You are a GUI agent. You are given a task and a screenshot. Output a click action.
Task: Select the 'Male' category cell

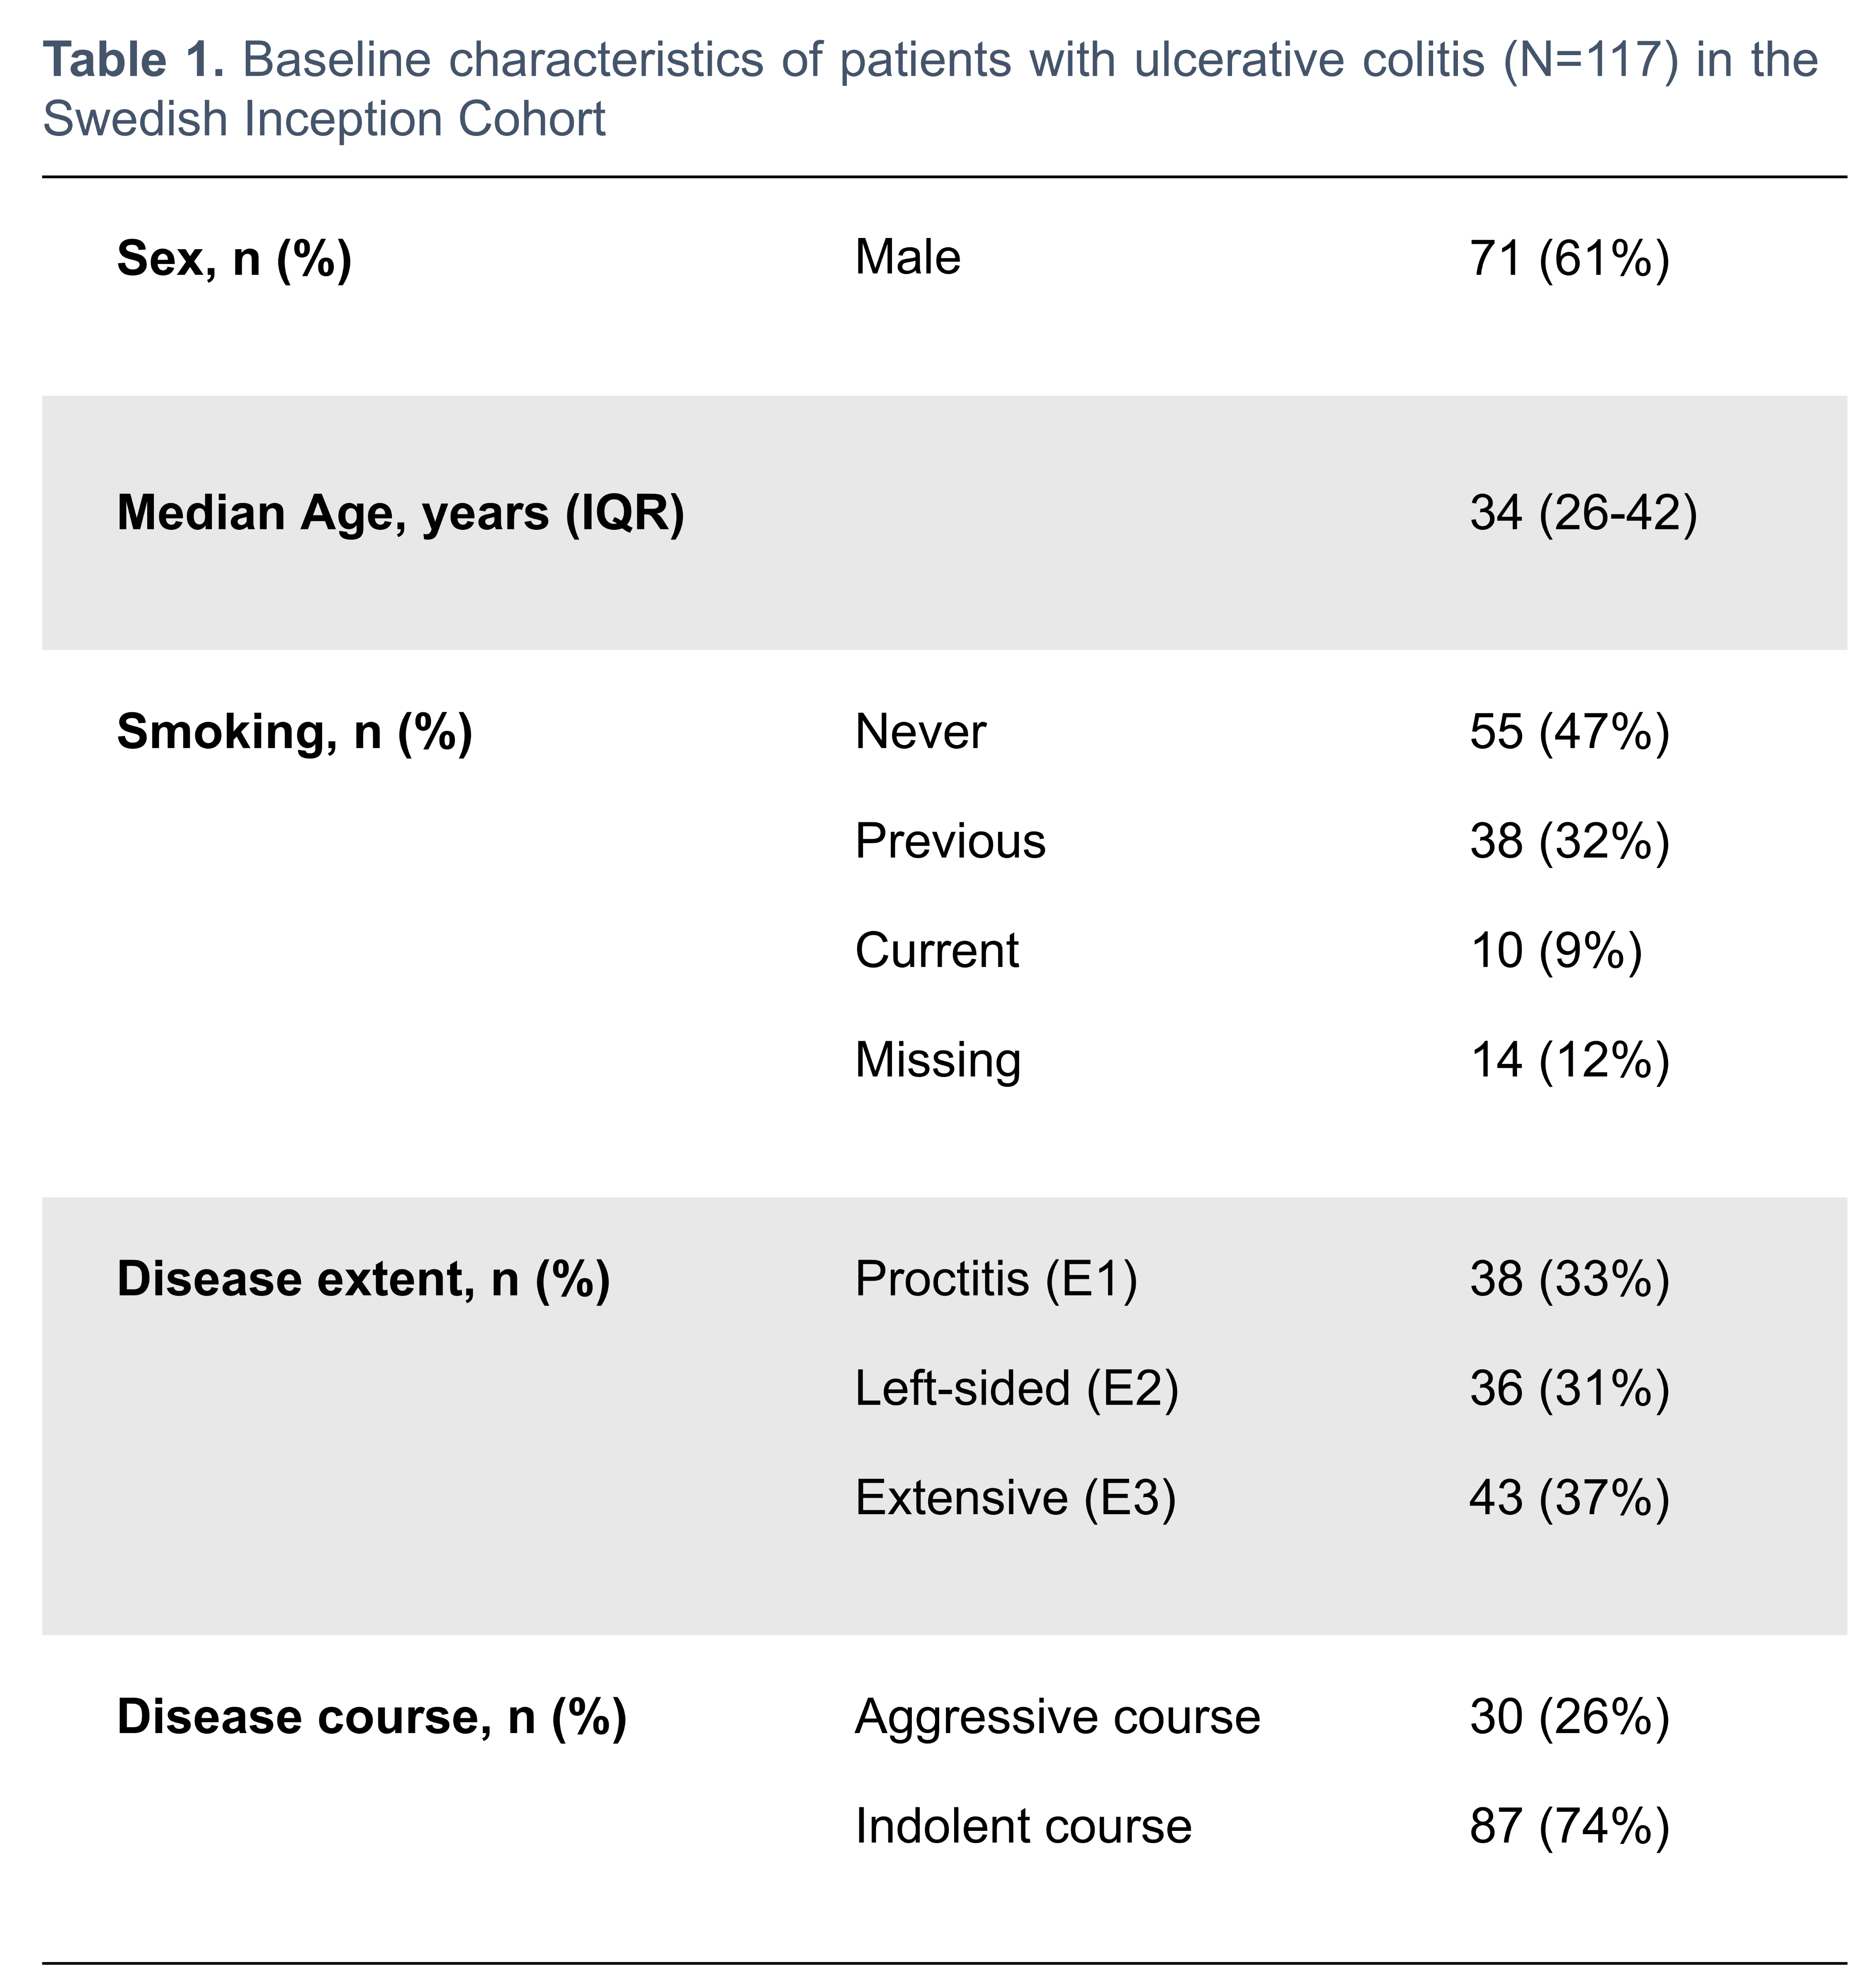(x=907, y=257)
